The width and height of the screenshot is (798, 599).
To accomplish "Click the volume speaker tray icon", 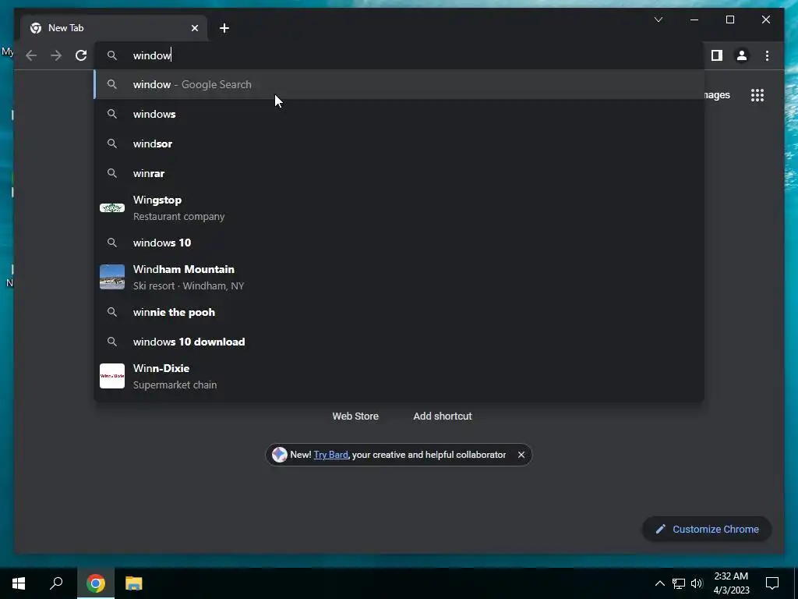I will coord(697,583).
